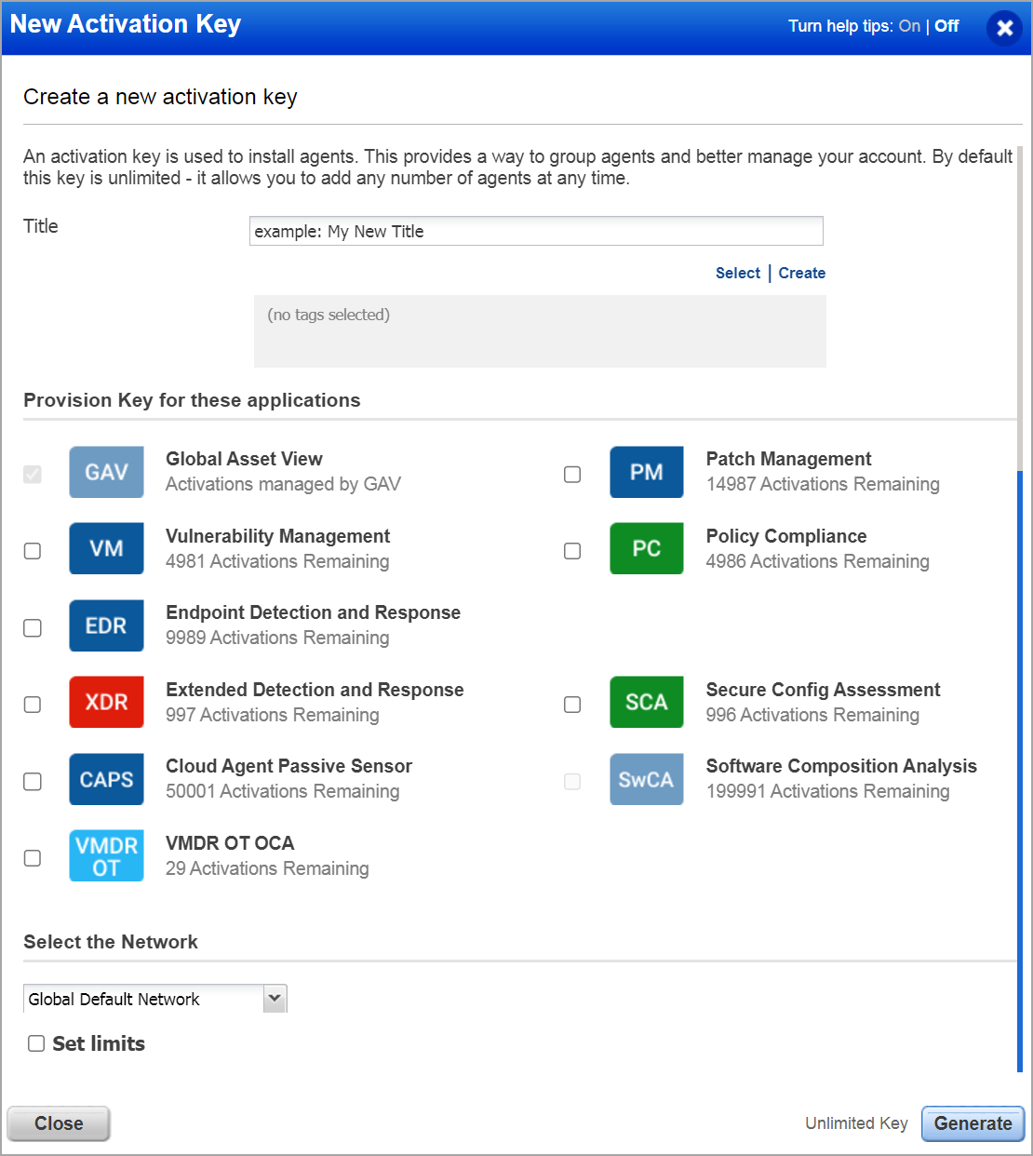
Task: Click the Select tags link
Action: click(x=737, y=273)
